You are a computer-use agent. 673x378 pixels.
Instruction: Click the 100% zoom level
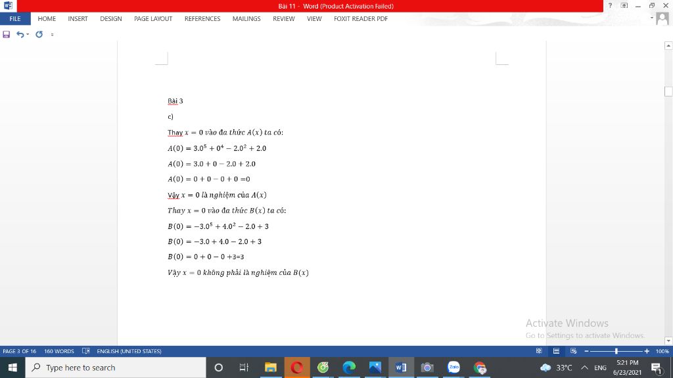(x=662, y=351)
